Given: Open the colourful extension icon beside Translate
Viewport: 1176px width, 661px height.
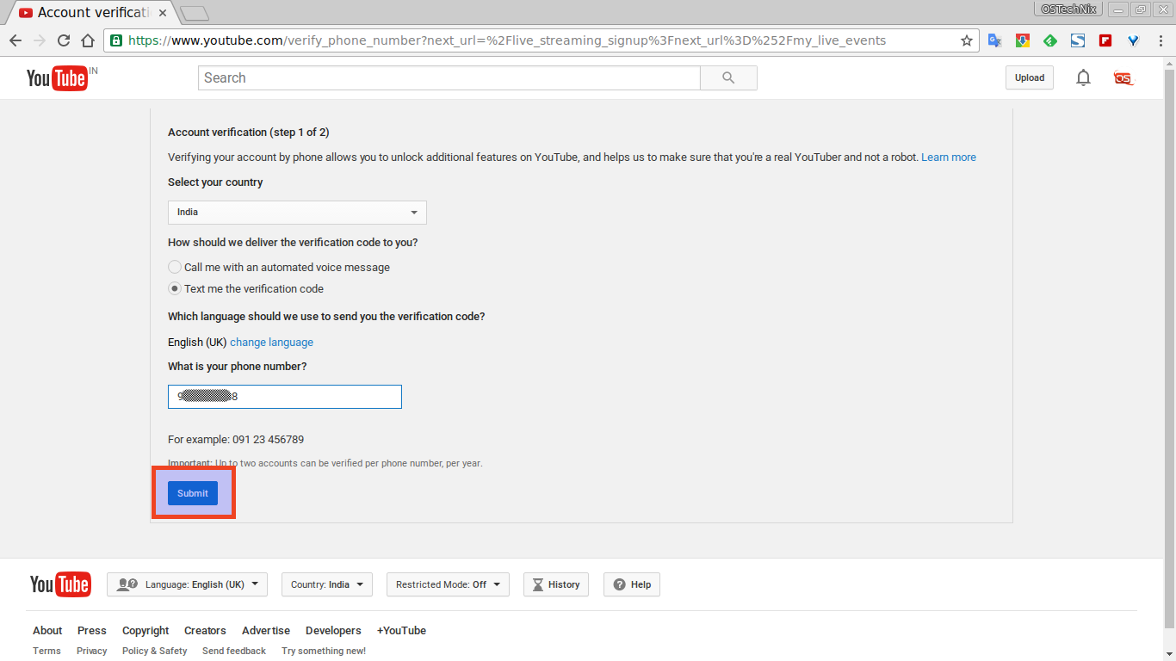Looking at the screenshot, I should tap(1022, 40).
